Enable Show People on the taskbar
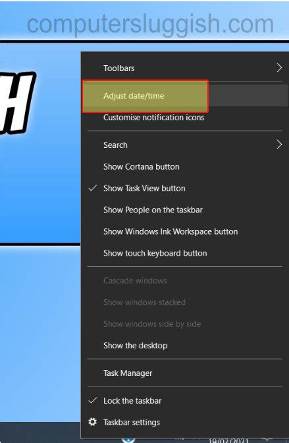 coord(153,210)
